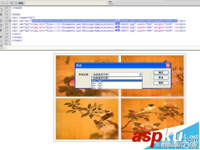
Task: Click the </div> tag on line 18
Action: (16, 34)
